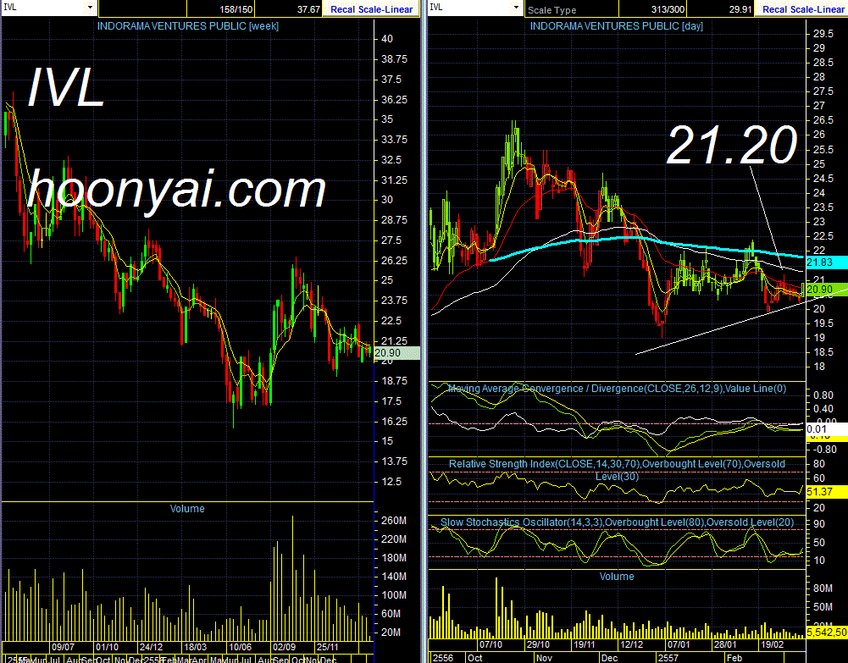Click the 21.83 cyan price tag on daily axis

826,262
